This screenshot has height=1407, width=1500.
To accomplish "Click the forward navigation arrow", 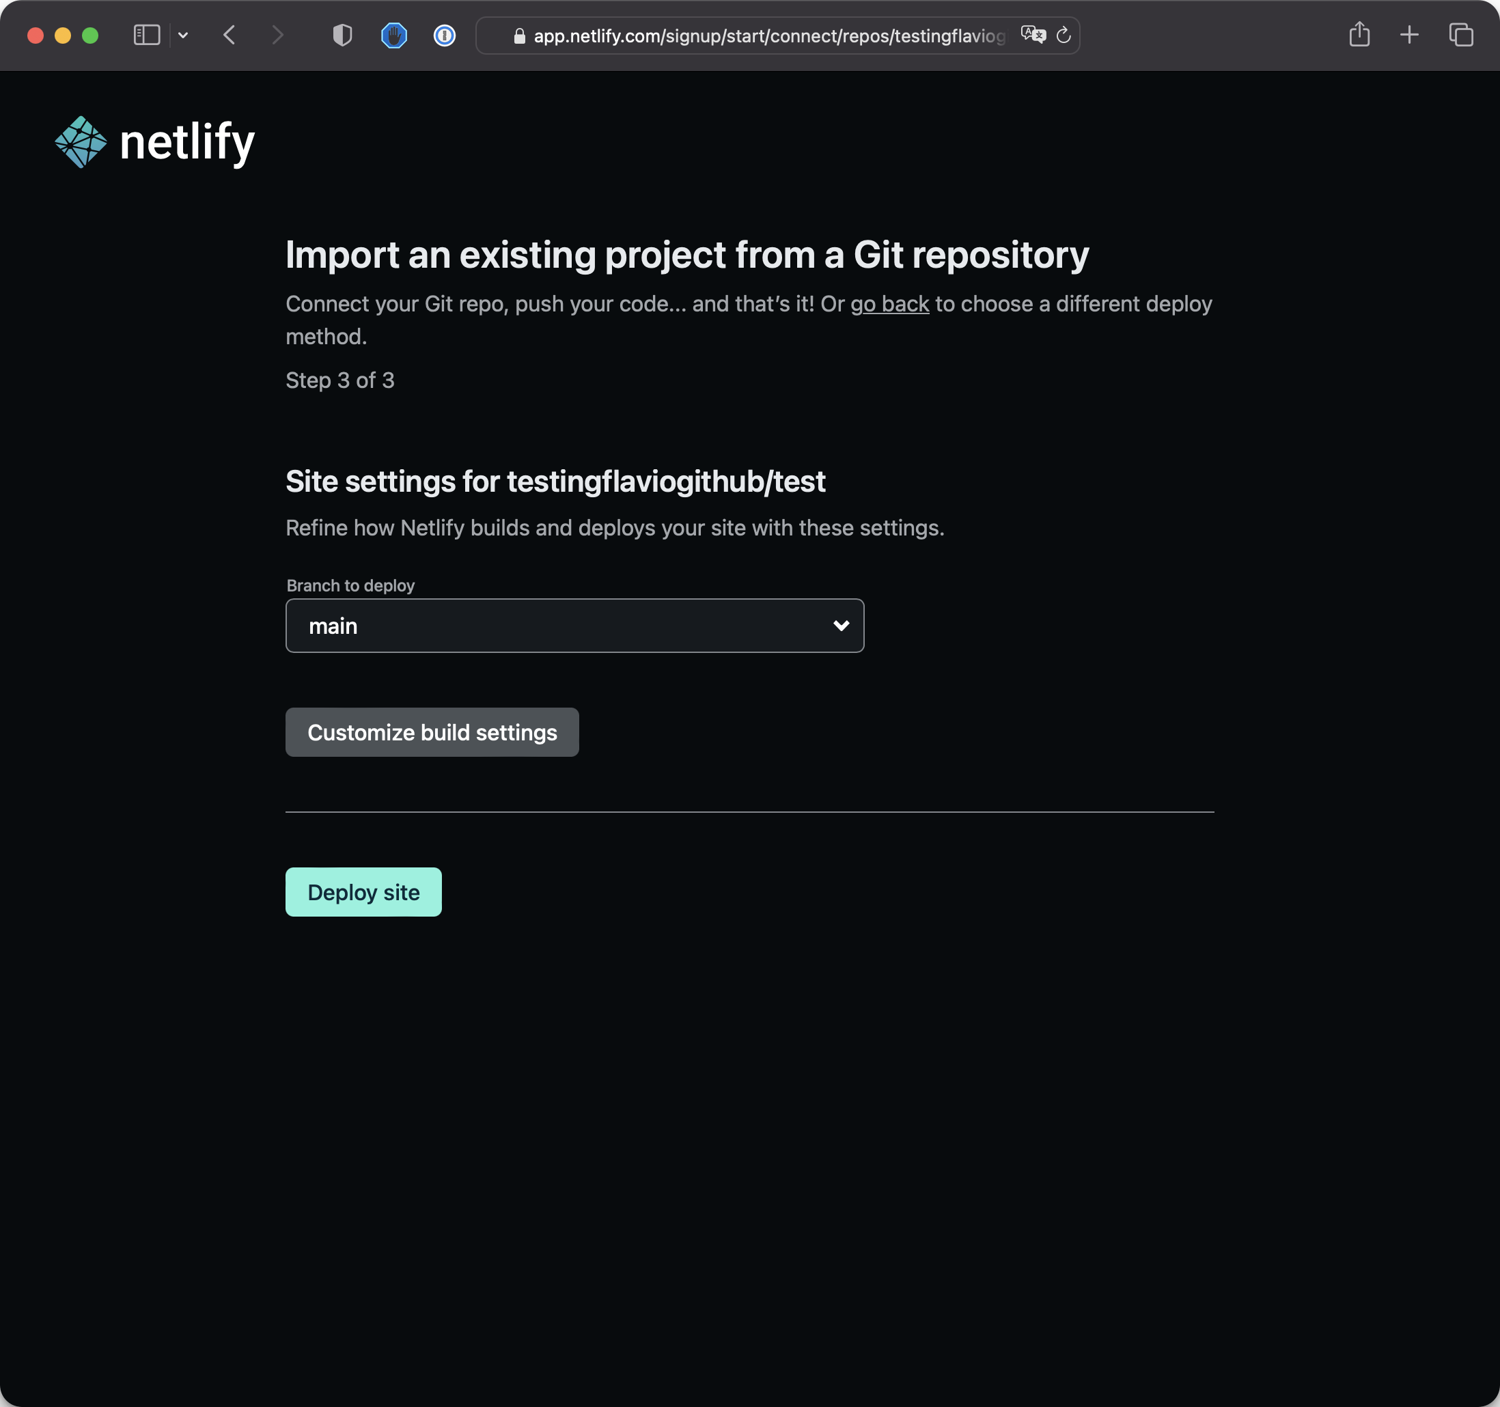I will (x=278, y=36).
